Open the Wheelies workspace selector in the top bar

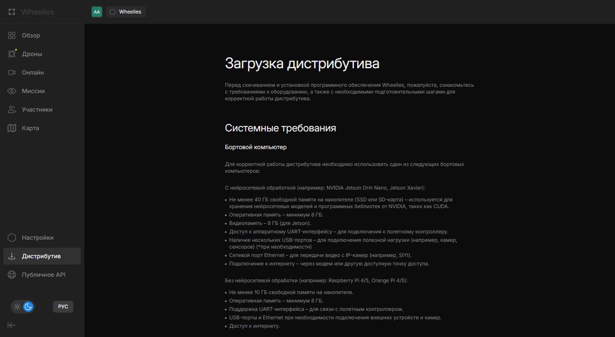[126, 12]
